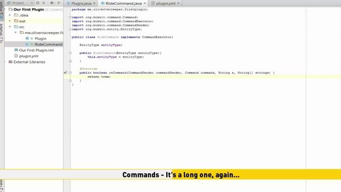Select the out folder
The width and height of the screenshot is (341, 192).
[22, 21]
